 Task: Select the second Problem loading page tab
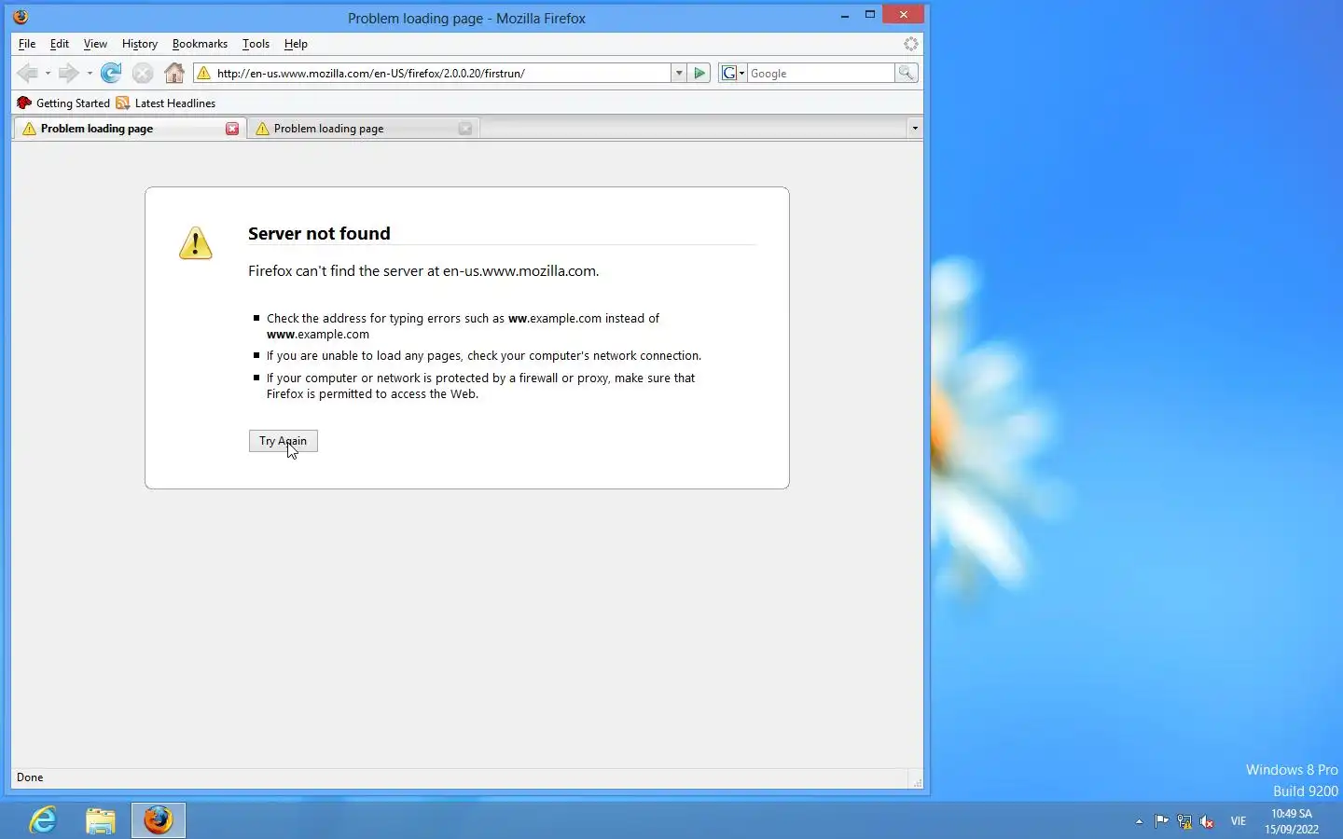pos(363,129)
